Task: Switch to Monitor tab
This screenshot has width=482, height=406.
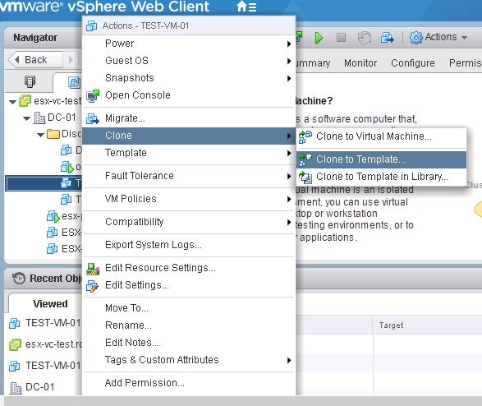Action: 360,63
